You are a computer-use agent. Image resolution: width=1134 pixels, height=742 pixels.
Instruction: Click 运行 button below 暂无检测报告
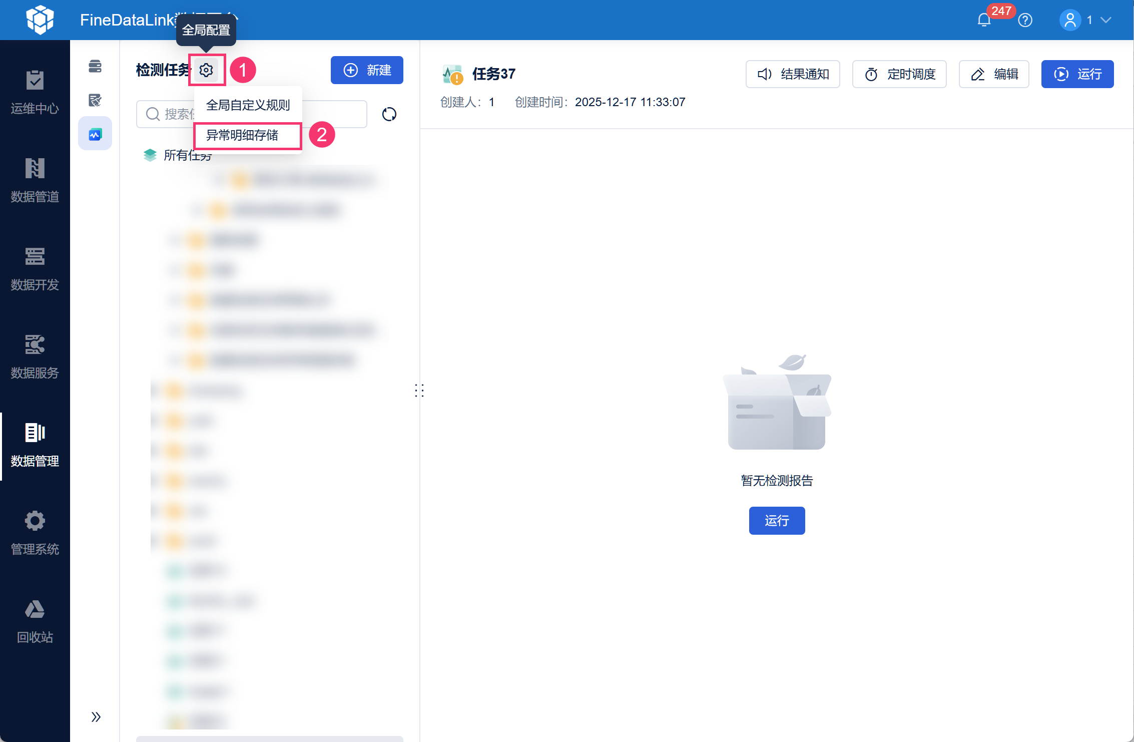pyautogui.click(x=777, y=521)
